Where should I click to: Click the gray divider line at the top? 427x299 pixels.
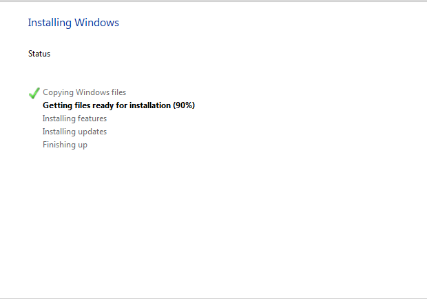pyautogui.click(x=213, y=1)
